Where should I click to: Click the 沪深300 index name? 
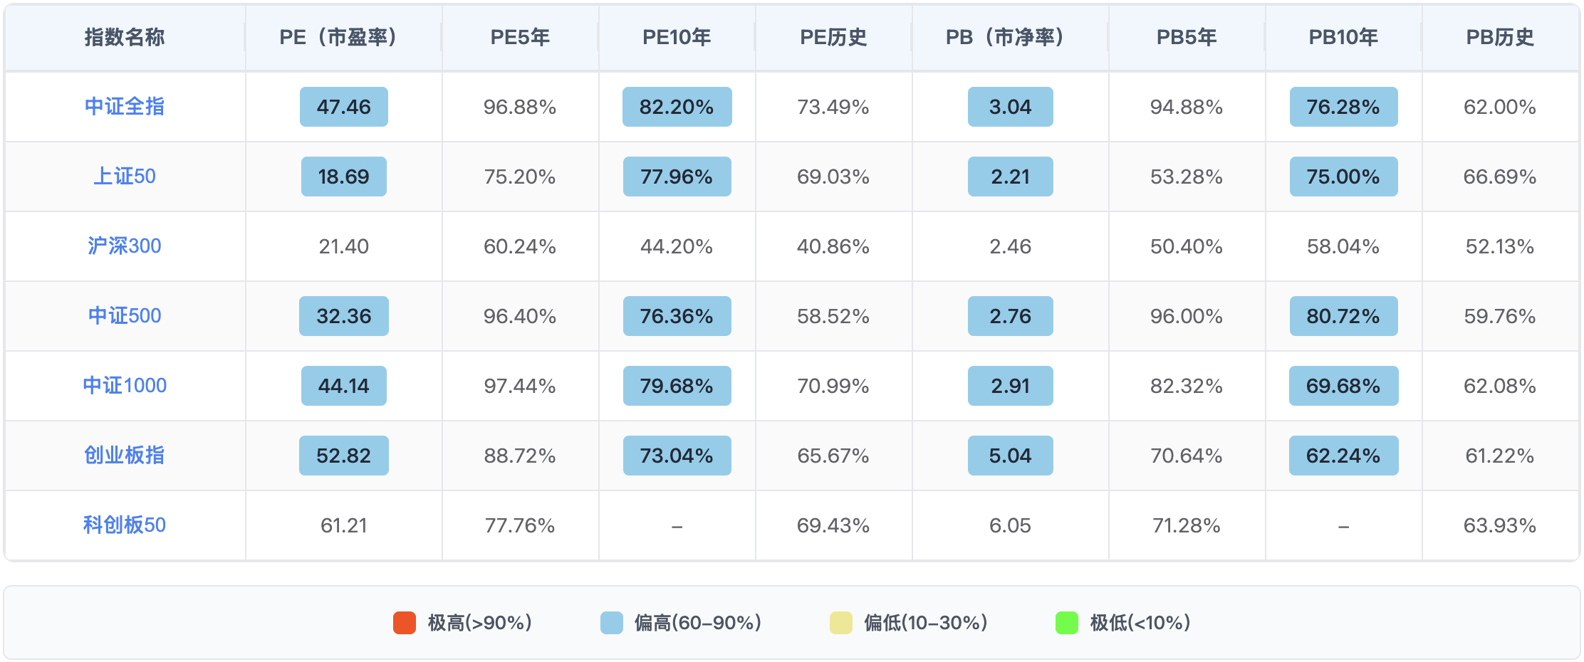pos(124,246)
